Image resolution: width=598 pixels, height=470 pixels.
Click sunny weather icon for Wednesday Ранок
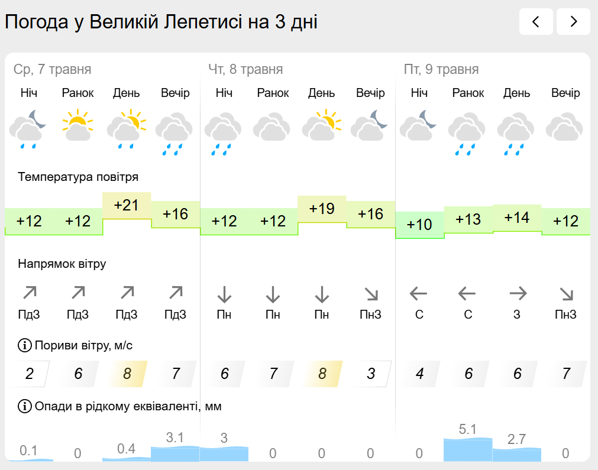pyautogui.click(x=77, y=125)
